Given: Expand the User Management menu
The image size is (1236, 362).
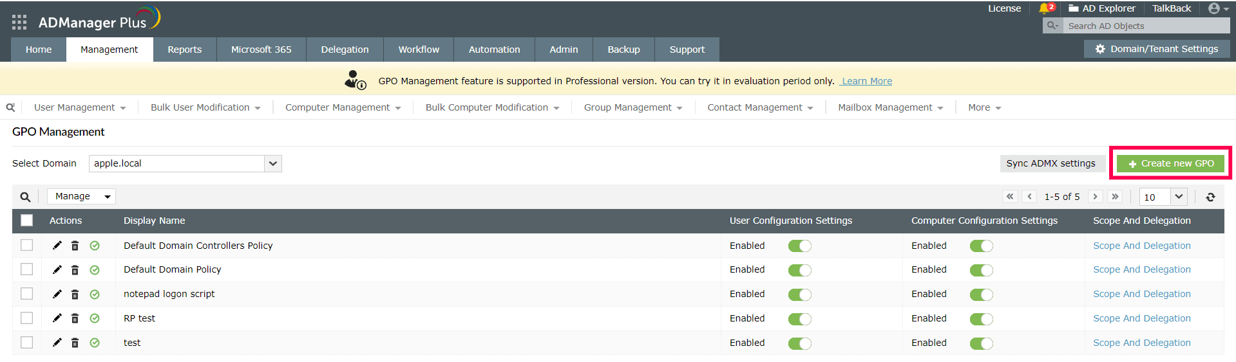Looking at the screenshot, I should coord(80,107).
